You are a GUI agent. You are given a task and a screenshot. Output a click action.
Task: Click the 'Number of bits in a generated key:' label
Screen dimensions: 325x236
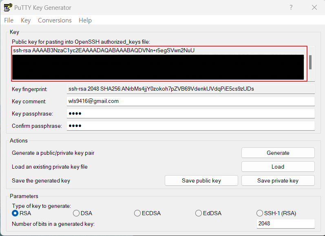(x=53, y=224)
